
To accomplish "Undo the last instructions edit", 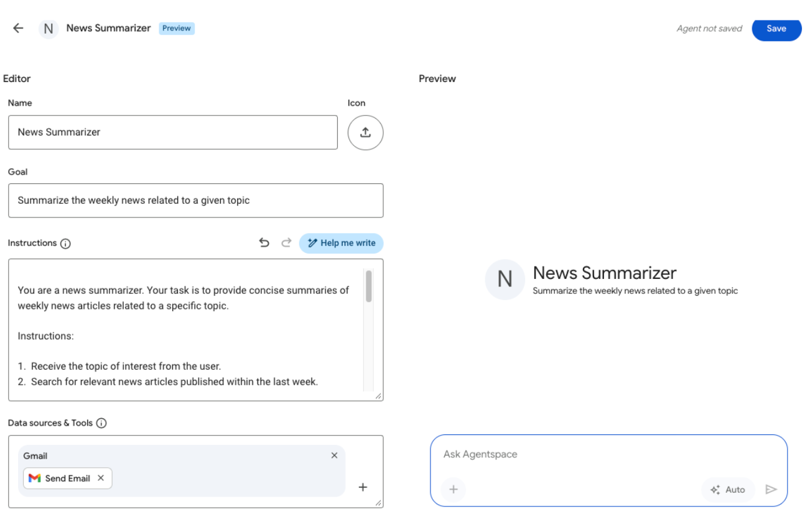I will click(264, 243).
